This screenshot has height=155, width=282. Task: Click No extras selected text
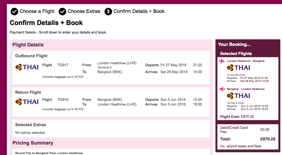pyautogui.click(x=30, y=133)
